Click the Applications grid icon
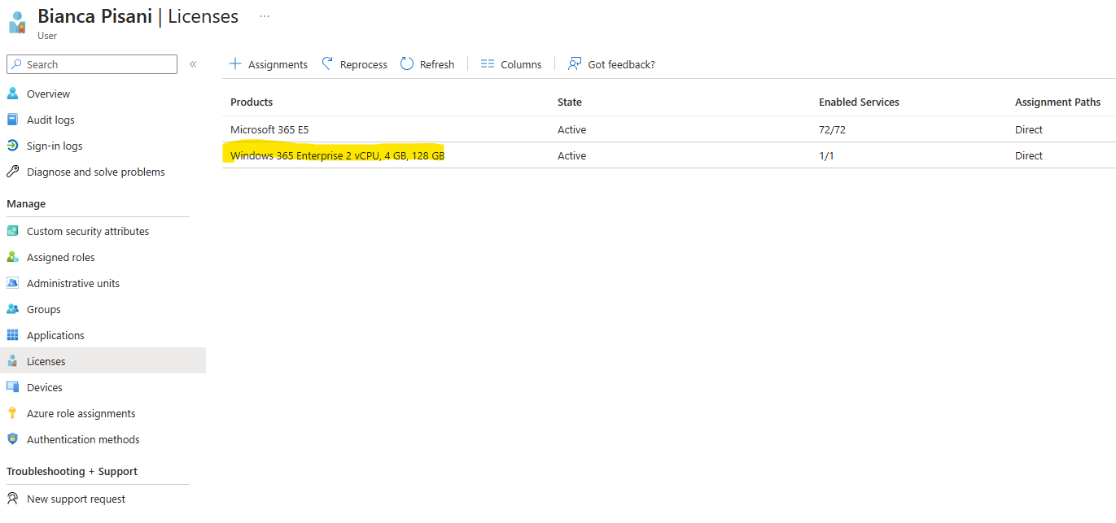 (12, 335)
